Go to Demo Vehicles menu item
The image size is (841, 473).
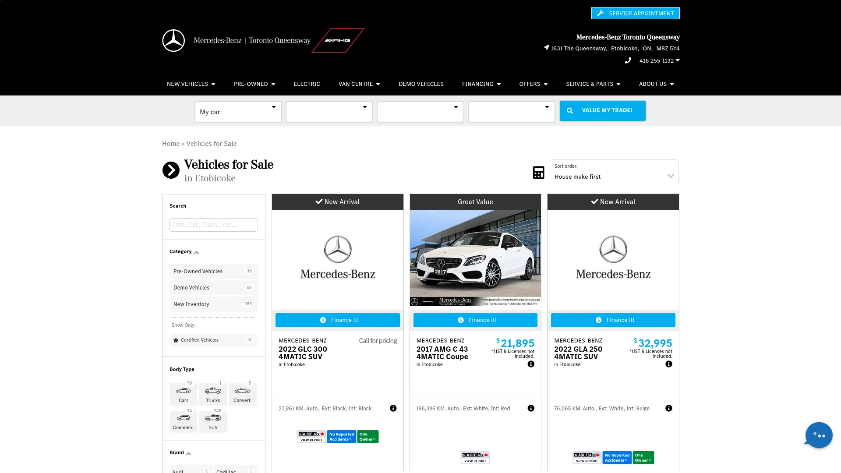pos(421,84)
